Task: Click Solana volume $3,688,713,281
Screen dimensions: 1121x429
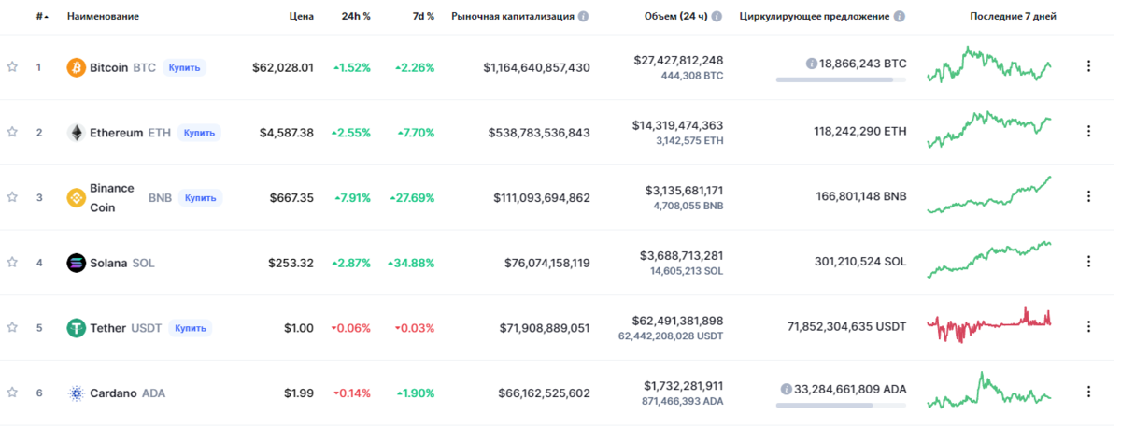Action: click(x=682, y=255)
